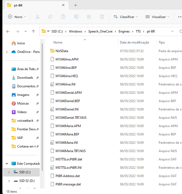Select OneDrive - Personal in sidebar

(26, 52)
